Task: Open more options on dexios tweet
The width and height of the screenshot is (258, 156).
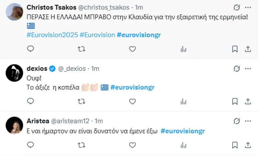Action: (248, 69)
